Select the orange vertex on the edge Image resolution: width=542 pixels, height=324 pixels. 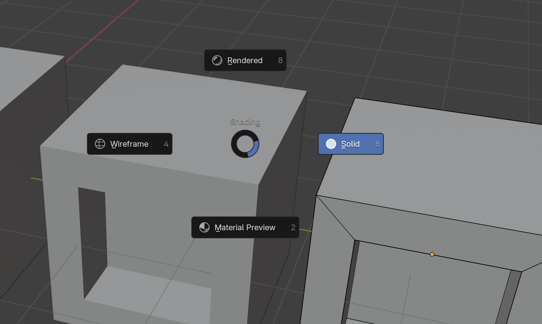pos(432,254)
